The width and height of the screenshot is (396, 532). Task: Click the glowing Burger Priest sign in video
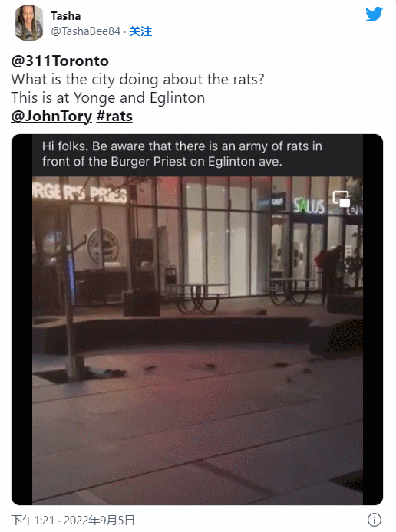pyautogui.click(x=80, y=192)
